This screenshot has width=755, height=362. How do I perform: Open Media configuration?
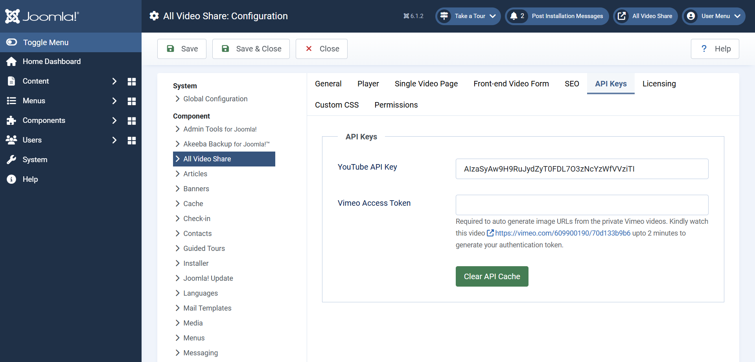click(193, 323)
